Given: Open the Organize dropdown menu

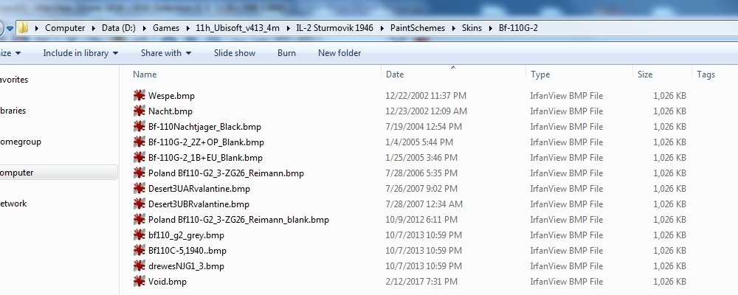Looking at the screenshot, I should pyautogui.click(x=10, y=53).
